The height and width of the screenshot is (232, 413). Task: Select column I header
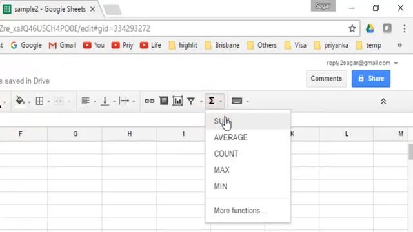click(x=183, y=134)
